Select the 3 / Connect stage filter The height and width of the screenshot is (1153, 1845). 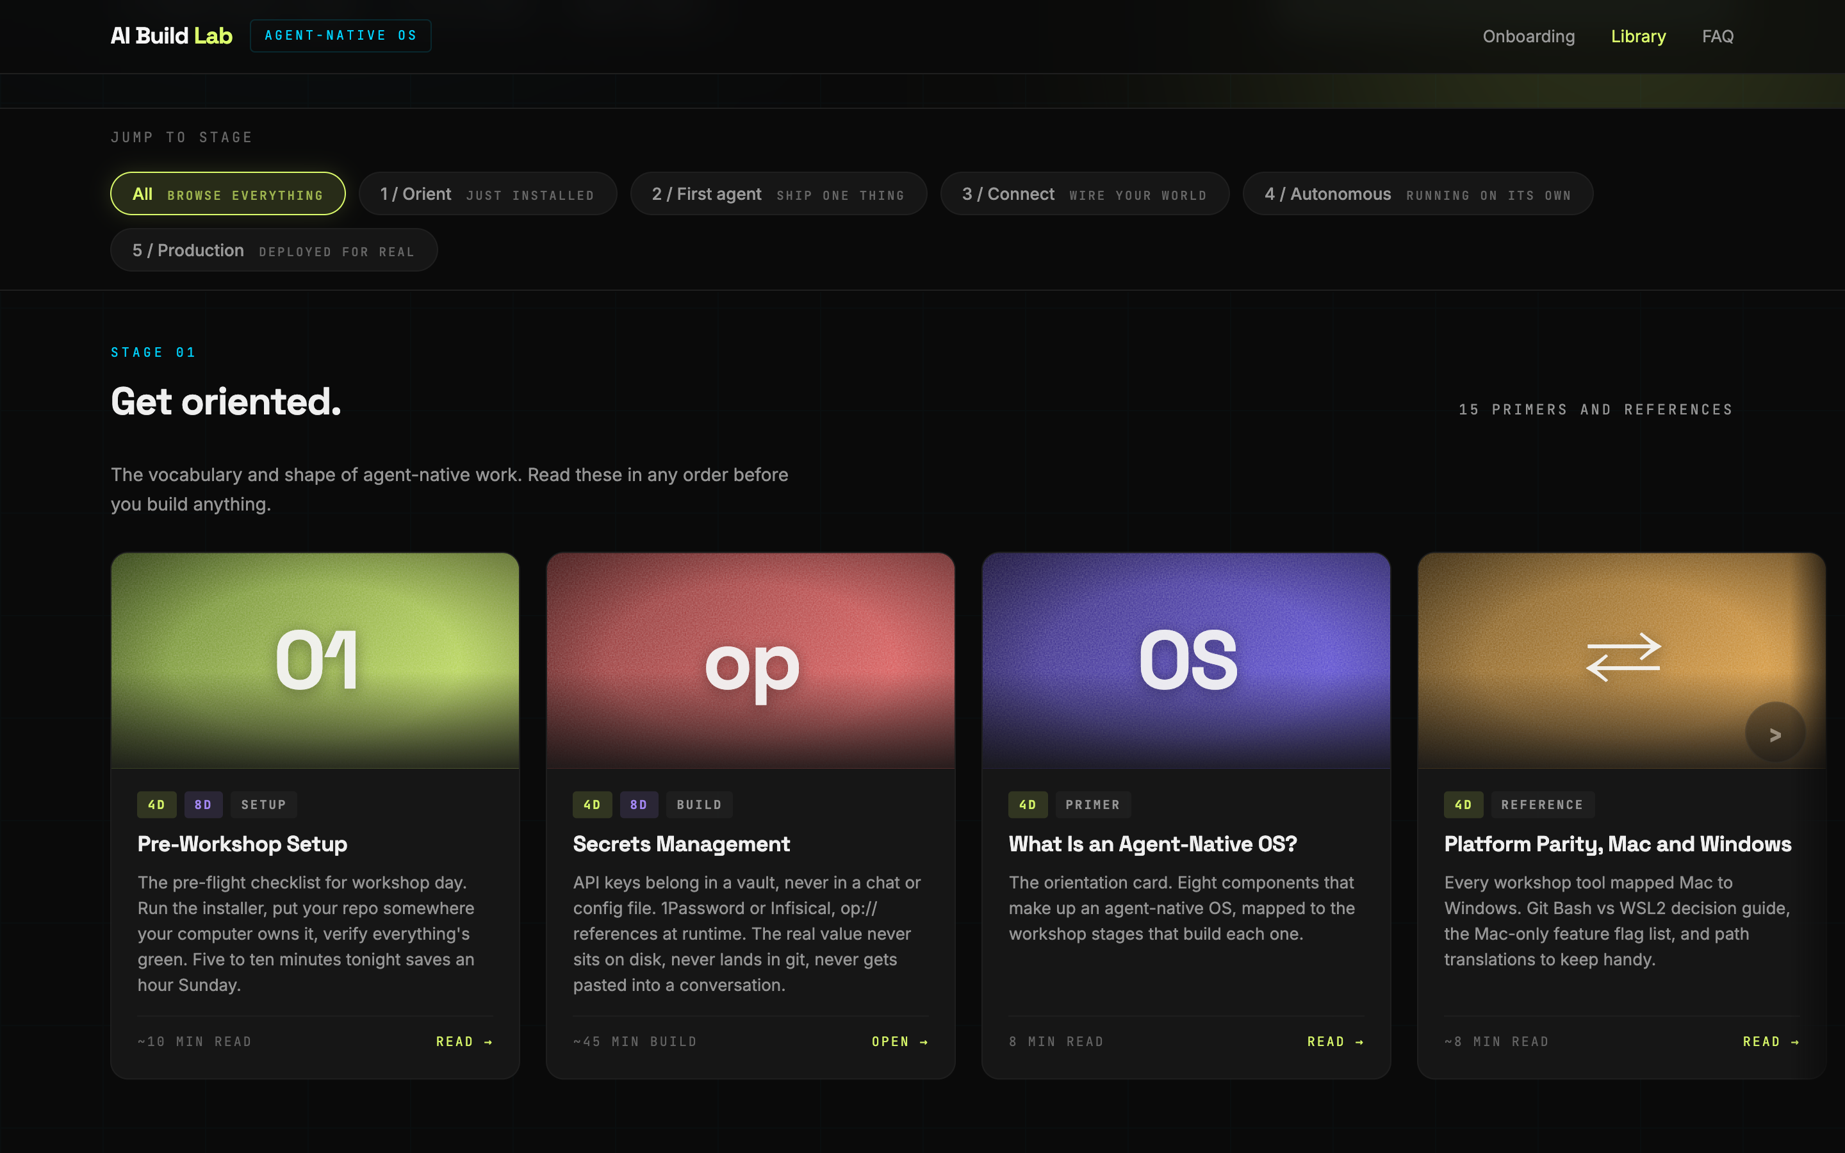[x=1084, y=193]
